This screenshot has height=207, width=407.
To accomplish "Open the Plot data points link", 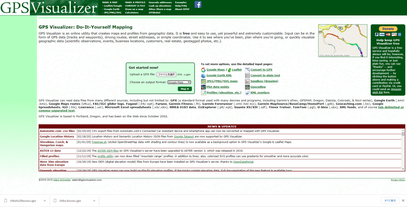I will click(218, 87).
